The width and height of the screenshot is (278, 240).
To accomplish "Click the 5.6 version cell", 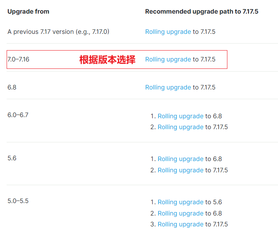I will pyautogui.click(x=12, y=158).
